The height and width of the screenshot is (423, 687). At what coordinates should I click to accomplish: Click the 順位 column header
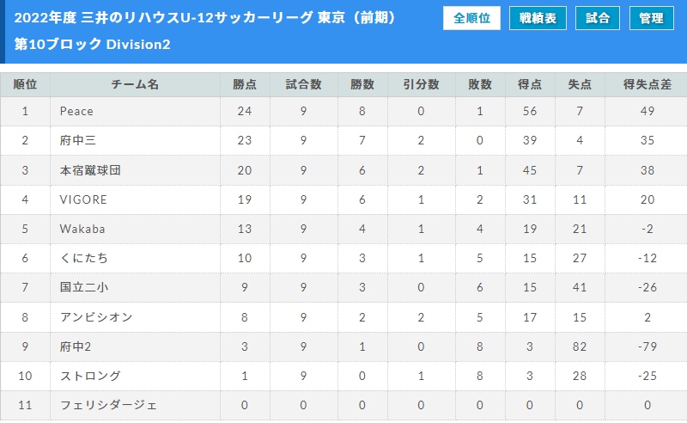pos(25,84)
